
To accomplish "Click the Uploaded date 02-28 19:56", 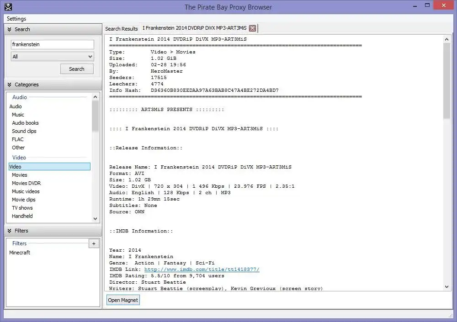I will [x=169, y=65].
